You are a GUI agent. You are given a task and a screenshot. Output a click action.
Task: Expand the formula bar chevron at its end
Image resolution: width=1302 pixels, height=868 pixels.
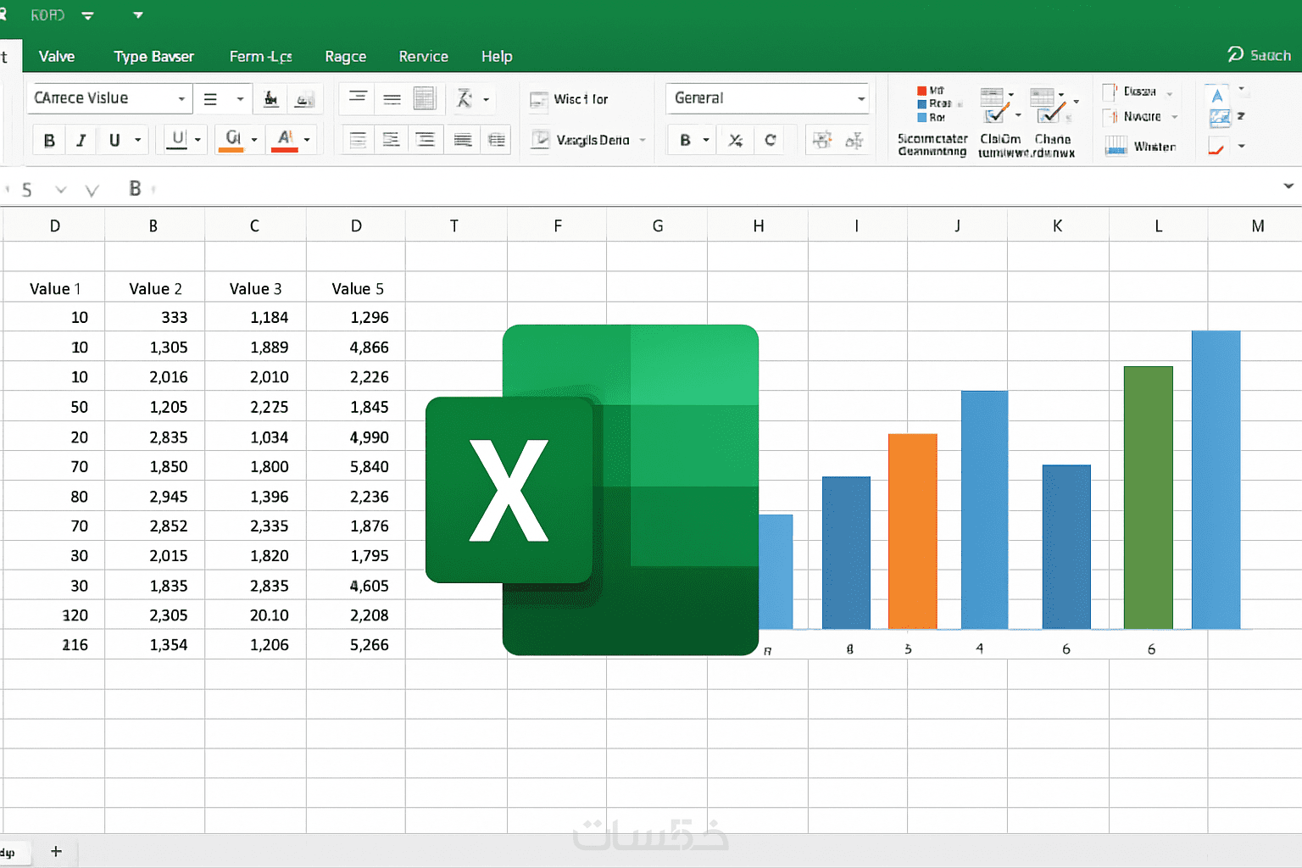coord(1288,186)
